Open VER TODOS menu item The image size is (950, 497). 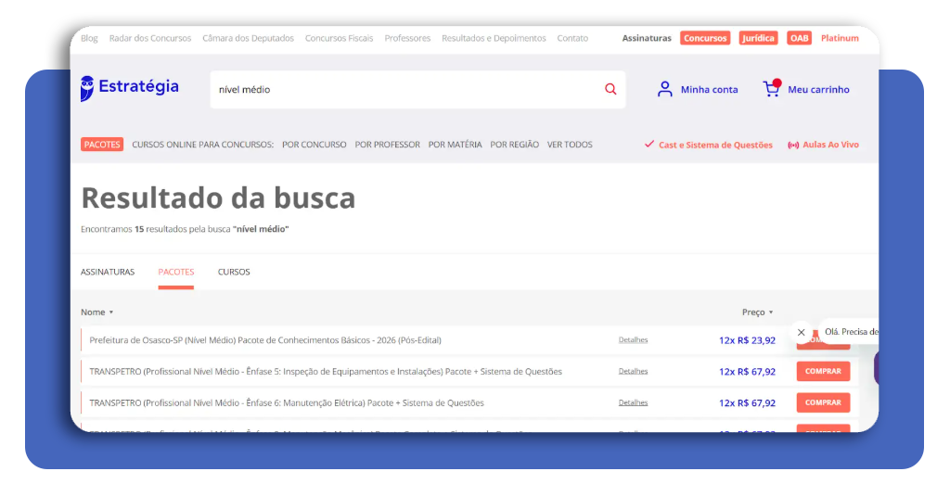click(570, 145)
